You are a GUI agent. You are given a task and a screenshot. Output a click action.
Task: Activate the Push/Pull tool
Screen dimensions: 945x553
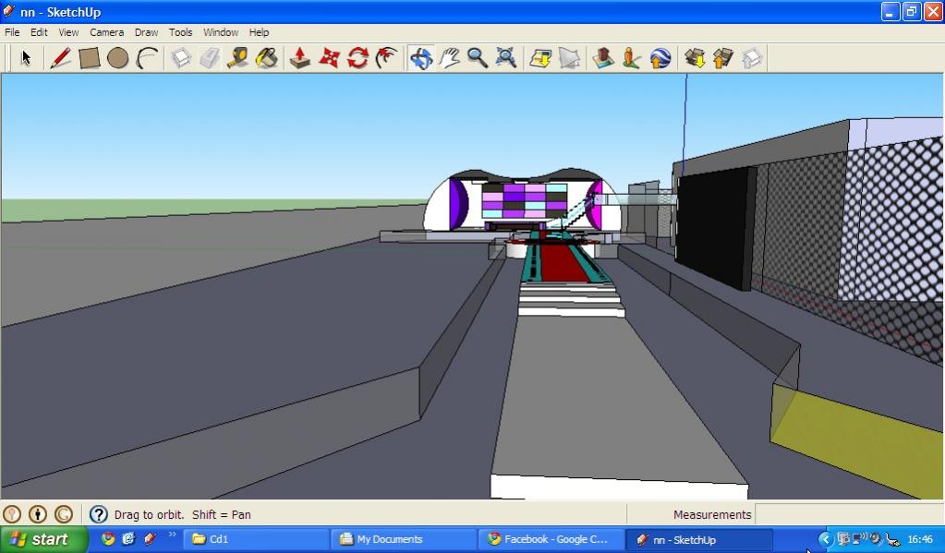coord(299,58)
